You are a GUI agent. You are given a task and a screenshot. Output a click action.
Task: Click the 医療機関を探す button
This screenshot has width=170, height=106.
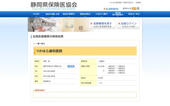tap(103, 25)
